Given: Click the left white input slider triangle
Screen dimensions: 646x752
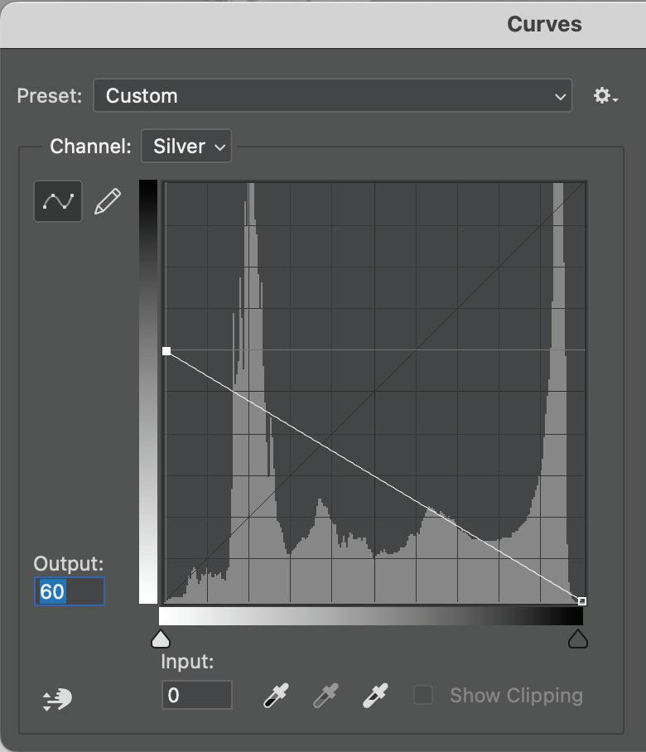Looking at the screenshot, I should point(161,639).
